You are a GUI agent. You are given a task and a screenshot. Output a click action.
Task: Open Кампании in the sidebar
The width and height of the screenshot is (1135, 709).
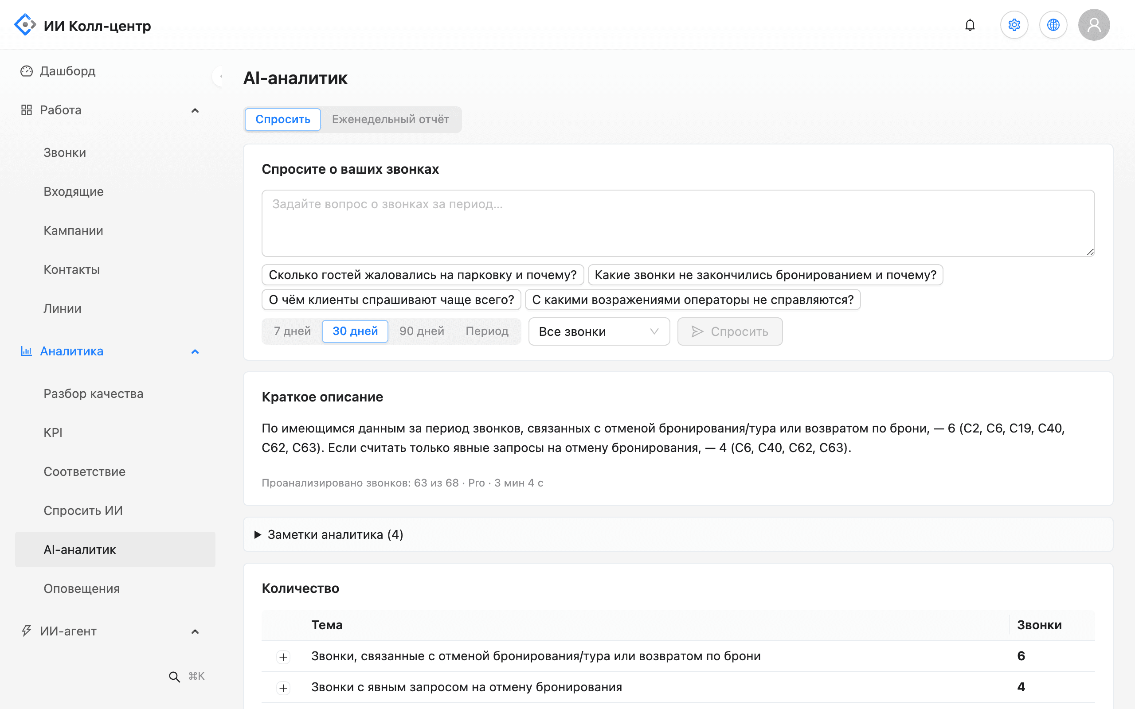tap(115, 230)
